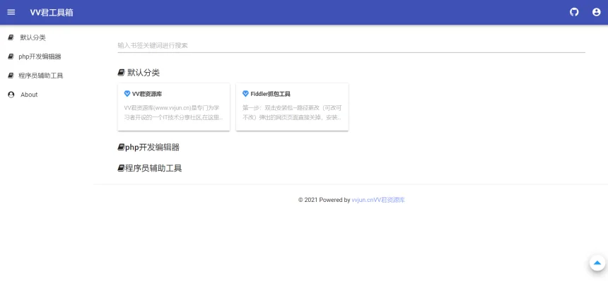
Task: Focus the bookmark keyword search field
Action: (x=351, y=45)
